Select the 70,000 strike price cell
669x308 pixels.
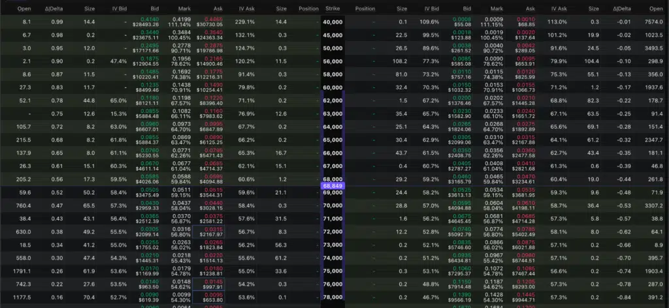click(x=334, y=206)
